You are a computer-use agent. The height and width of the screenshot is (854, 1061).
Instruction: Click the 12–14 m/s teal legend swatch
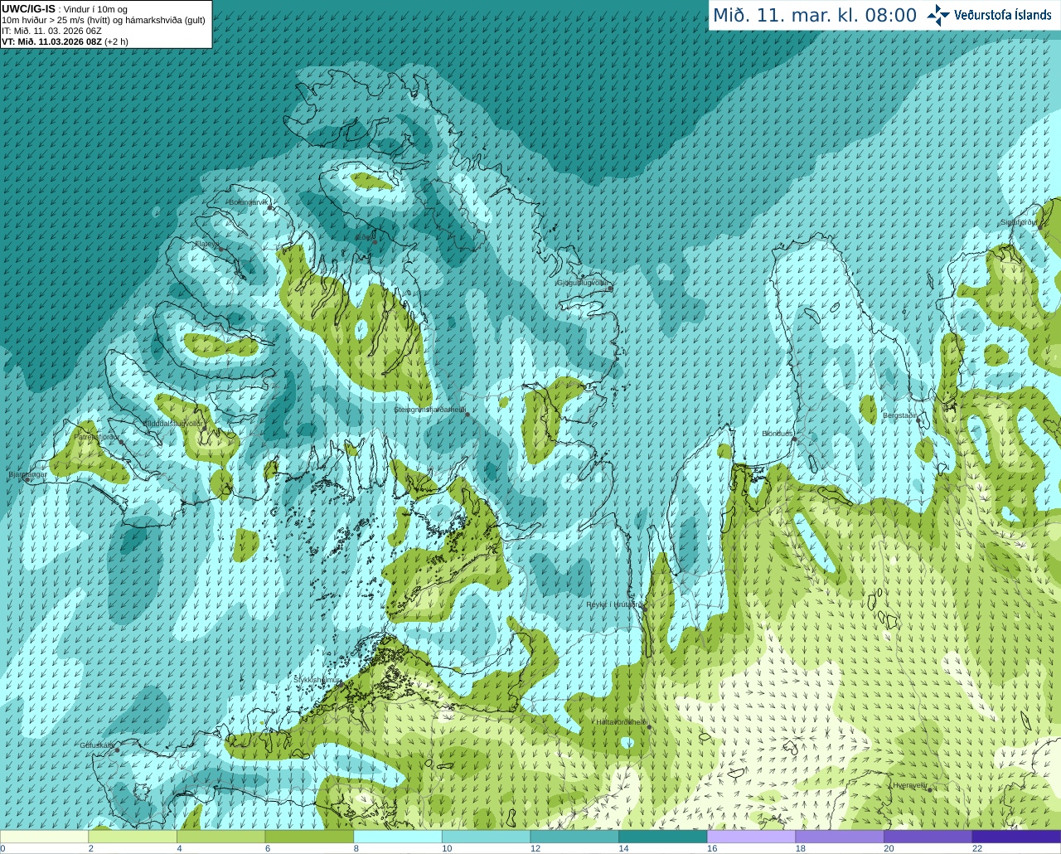(x=574, y=837)
